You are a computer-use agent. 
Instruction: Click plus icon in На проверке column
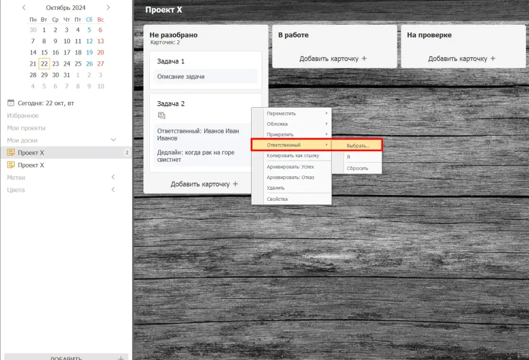[493, 59]
